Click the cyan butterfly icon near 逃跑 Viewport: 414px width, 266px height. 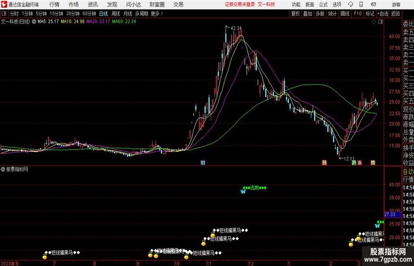coord(243,192)
